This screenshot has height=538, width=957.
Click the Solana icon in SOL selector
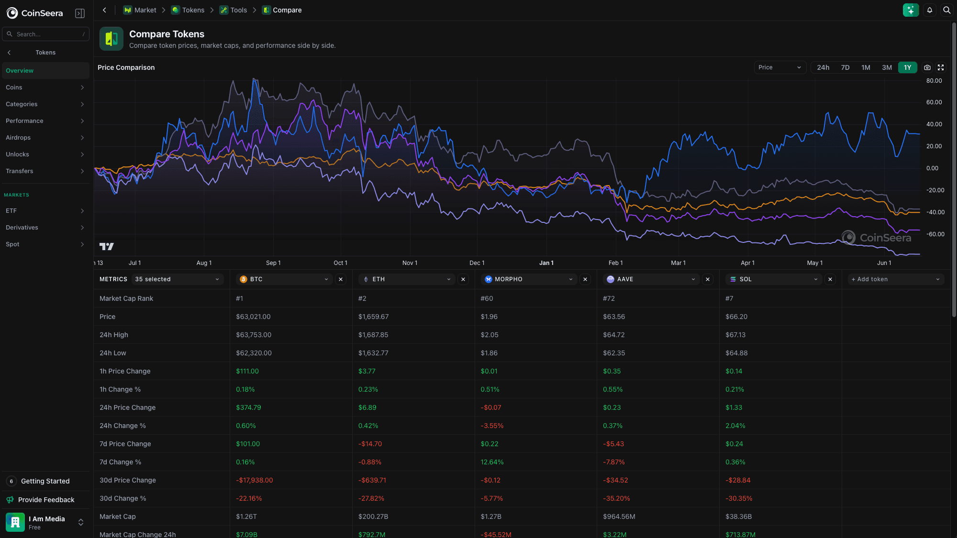[x=733, y=279]
